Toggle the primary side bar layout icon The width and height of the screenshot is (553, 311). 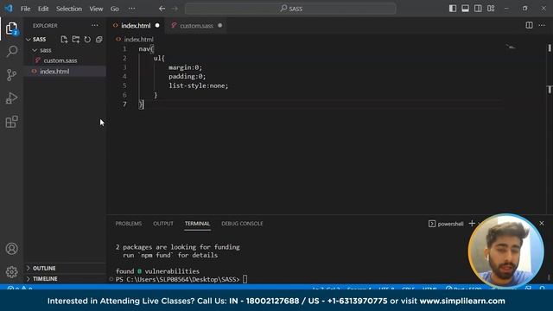click(453, 9)
